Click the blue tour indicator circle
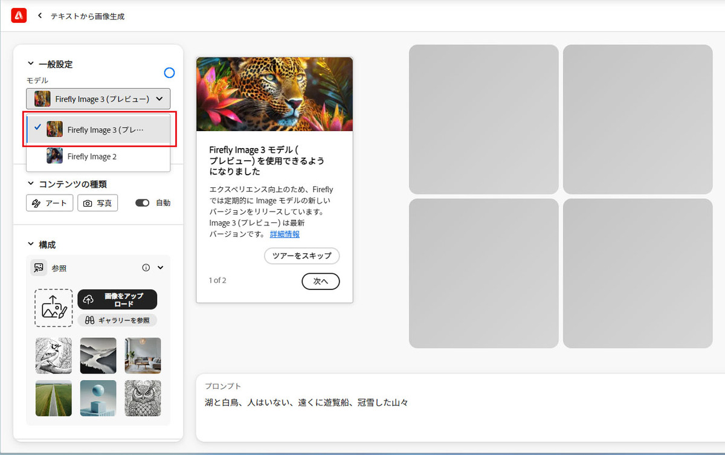Viewport: 725px width, 455px height. [170, 73]
